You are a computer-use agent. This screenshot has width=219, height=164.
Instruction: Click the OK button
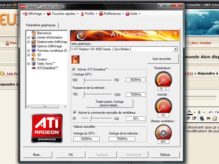(x=71, y=155)
